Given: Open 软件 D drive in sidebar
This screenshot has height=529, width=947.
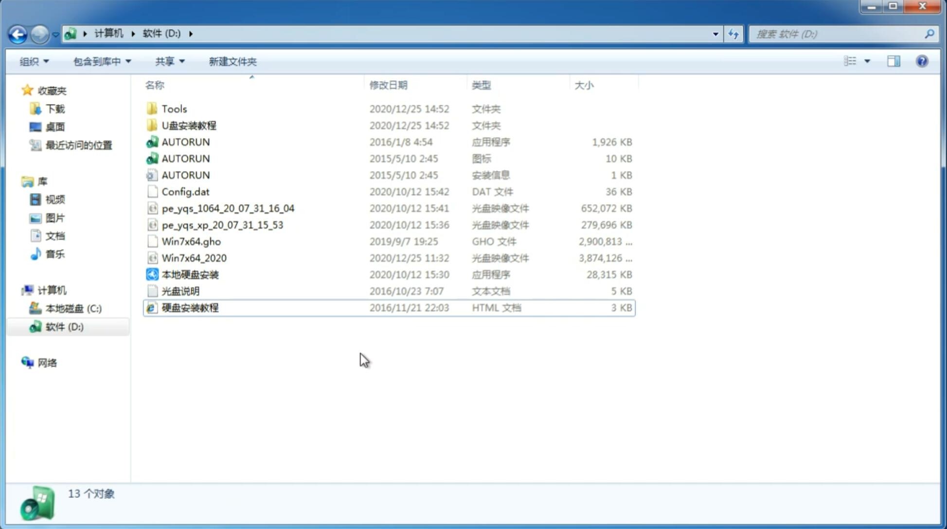Looking at the screenshot, I should pos(64,326).
